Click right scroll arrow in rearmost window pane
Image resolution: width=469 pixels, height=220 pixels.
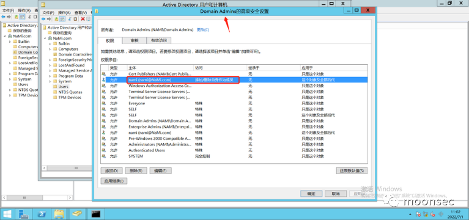[x=70, y=197]
